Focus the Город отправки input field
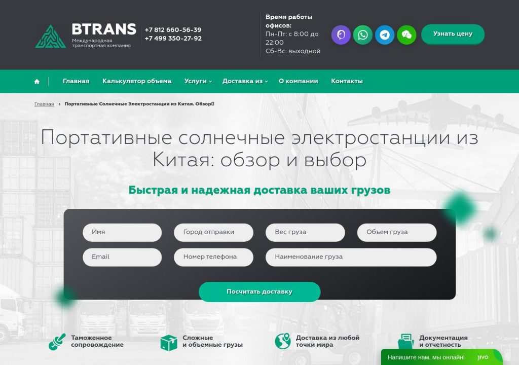This screenshot has height=365, width=519. pos(213,232)
